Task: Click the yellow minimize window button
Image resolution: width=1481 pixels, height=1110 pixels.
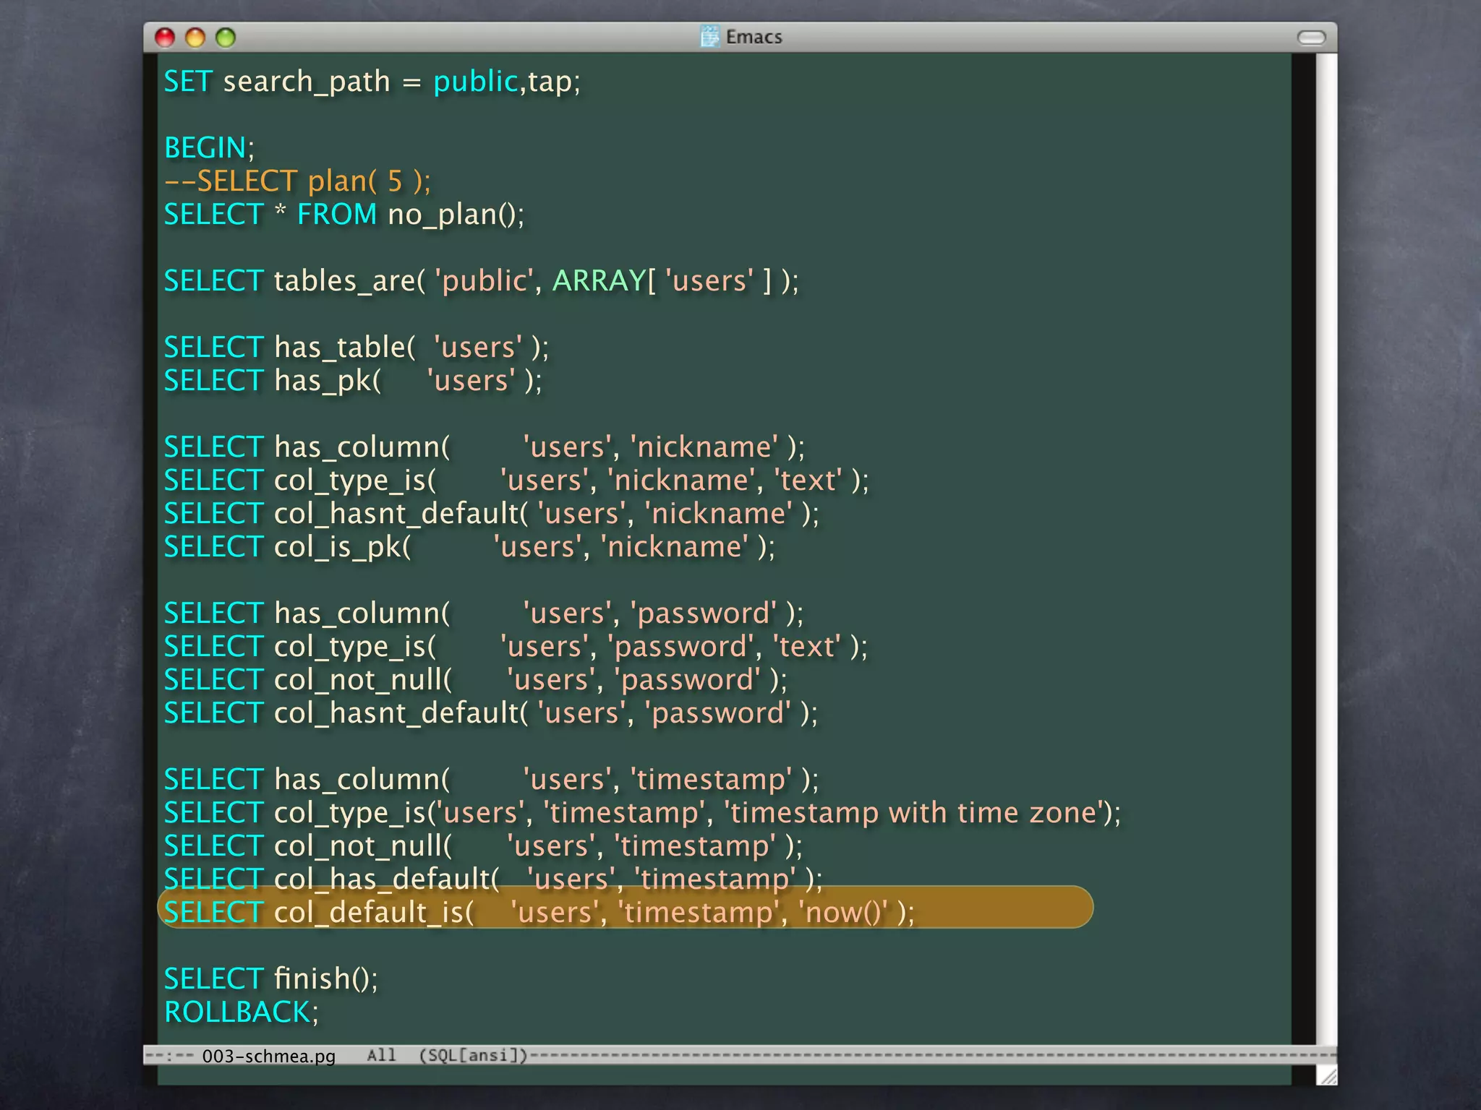Action: 195,38
